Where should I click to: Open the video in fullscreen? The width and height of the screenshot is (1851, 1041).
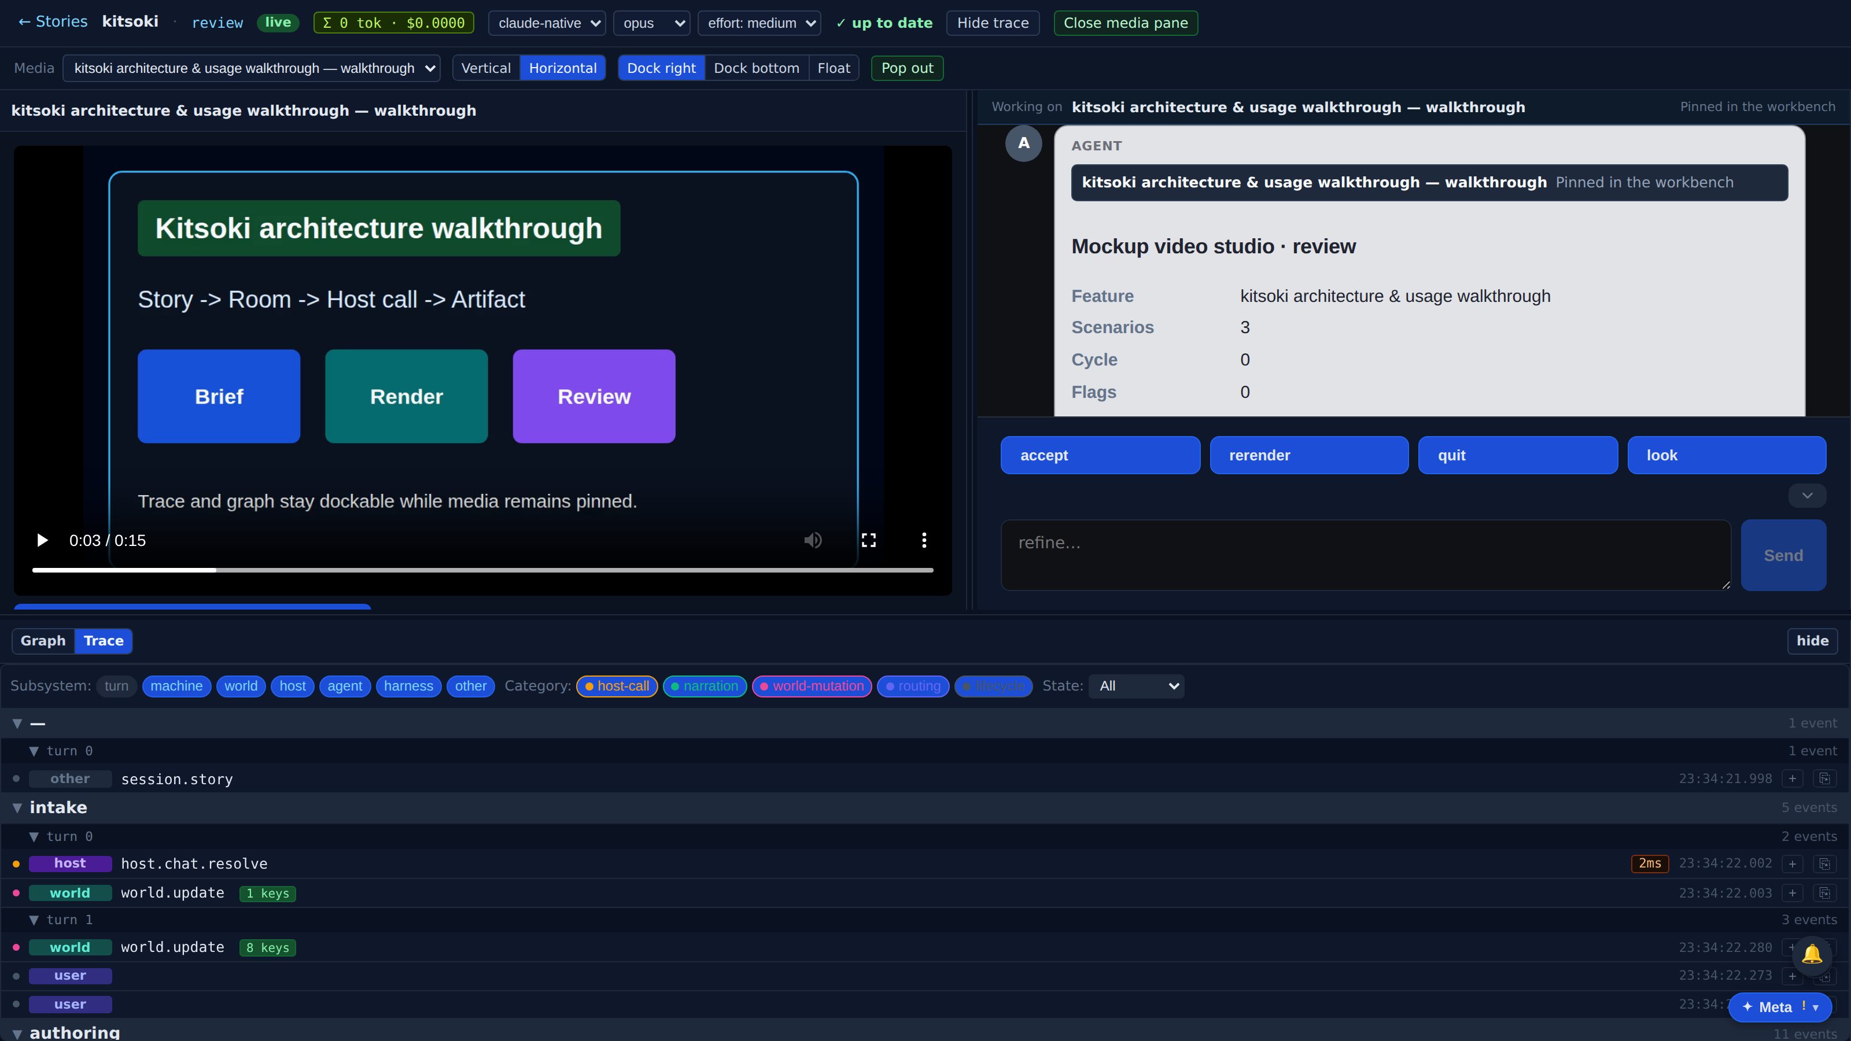point(869,540)
